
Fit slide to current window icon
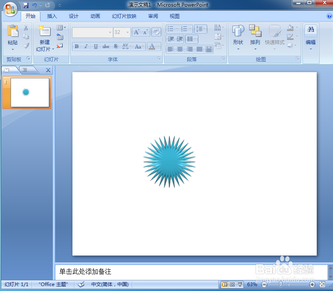(322, 284)
